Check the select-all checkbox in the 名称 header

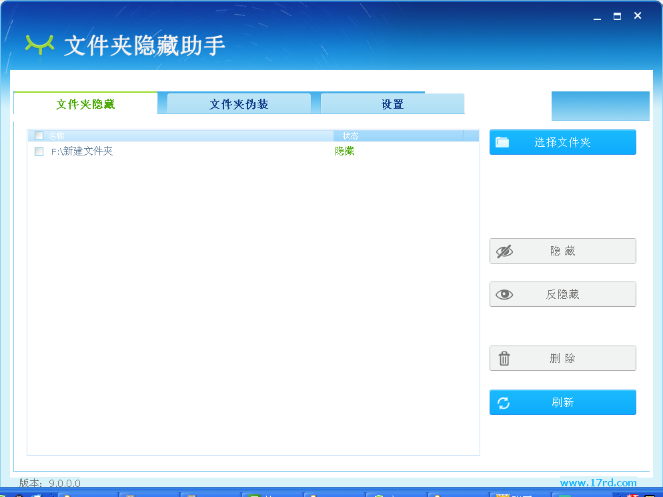click(x=39, y=135)
